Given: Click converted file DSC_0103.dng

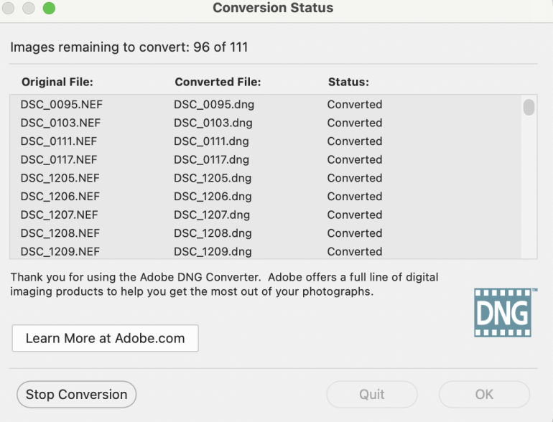Looking at the screenshot, I should pos(213,123).
